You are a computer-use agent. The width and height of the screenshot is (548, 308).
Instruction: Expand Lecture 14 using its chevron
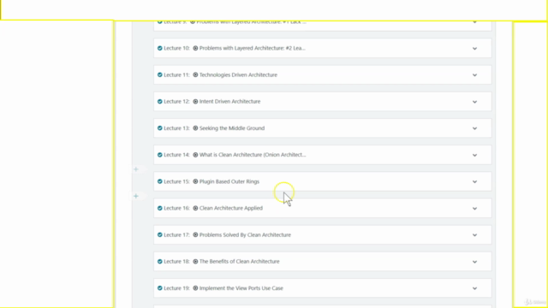pyautogui.click(x=474, y=155)
